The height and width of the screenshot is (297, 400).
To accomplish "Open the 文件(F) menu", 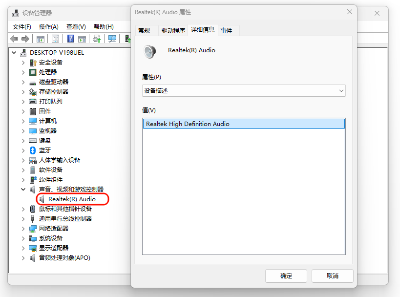I will 22,27.
